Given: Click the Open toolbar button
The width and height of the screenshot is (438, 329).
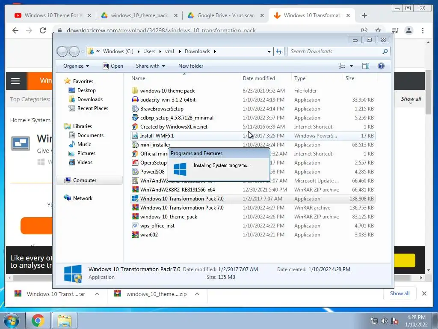Looking at the screenshot, I should click(x=113, y=66).
